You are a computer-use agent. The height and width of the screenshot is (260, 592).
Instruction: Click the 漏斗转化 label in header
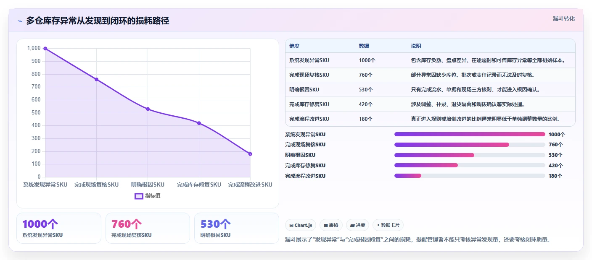pyautogui.click(x=563, y=18)
